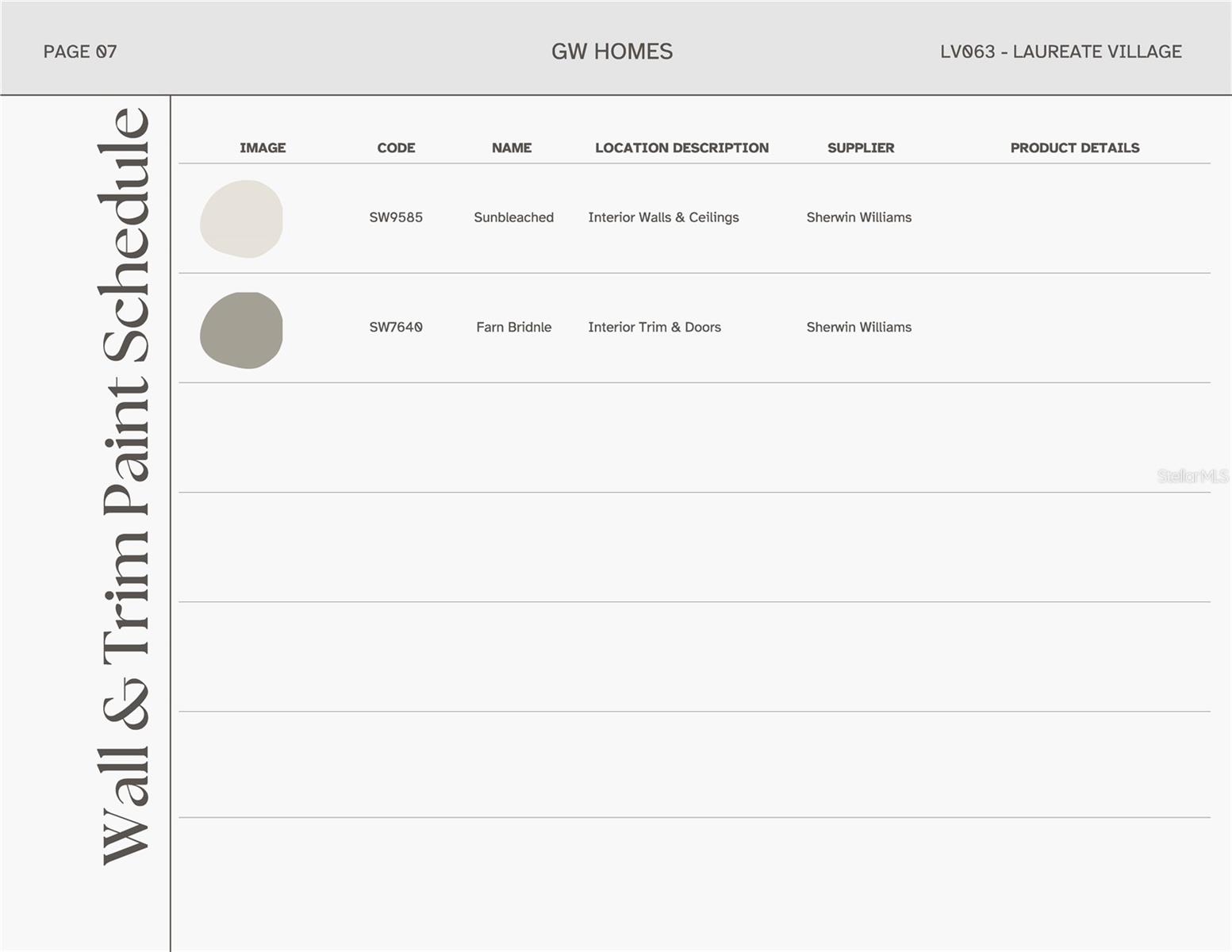Select the Interior Walls & Ceilings text

tap(663, 217)
